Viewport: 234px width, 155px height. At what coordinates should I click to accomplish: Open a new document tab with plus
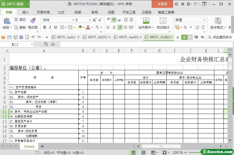(x=178, y=38)
